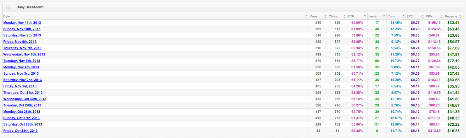Image resolution: width=466 pixels, height=138 pixels.
Task: Sort by Leads column arrows
Action: click(x=384, y=16)
